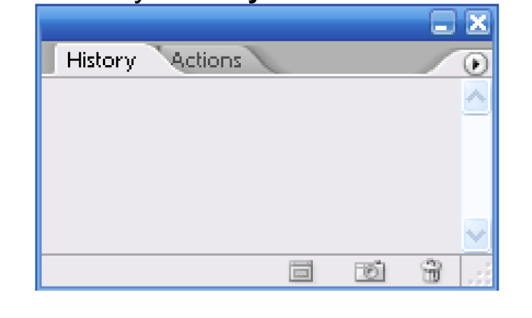
Task: Switch to the Actions tab
Action: [206, 60]
